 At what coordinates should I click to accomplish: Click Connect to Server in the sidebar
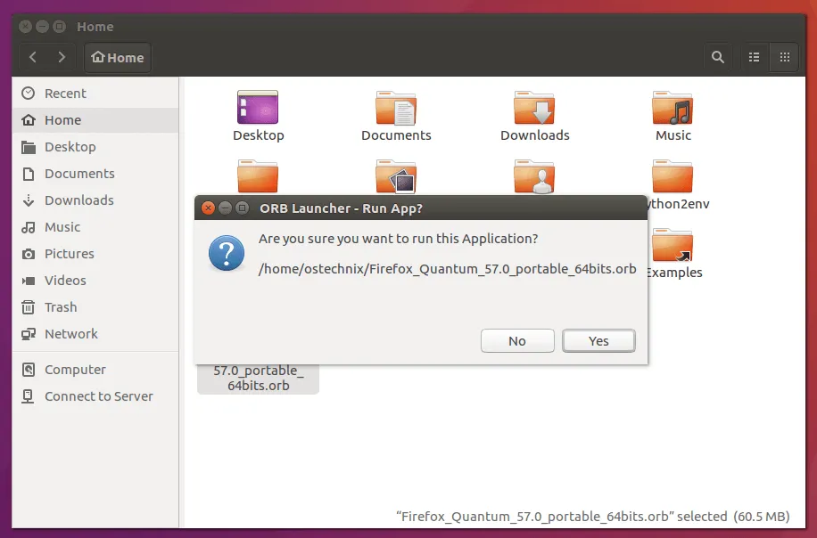coord(98,396)
